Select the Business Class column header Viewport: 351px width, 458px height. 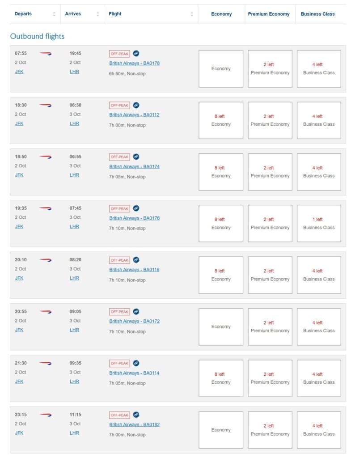point(318,14)
